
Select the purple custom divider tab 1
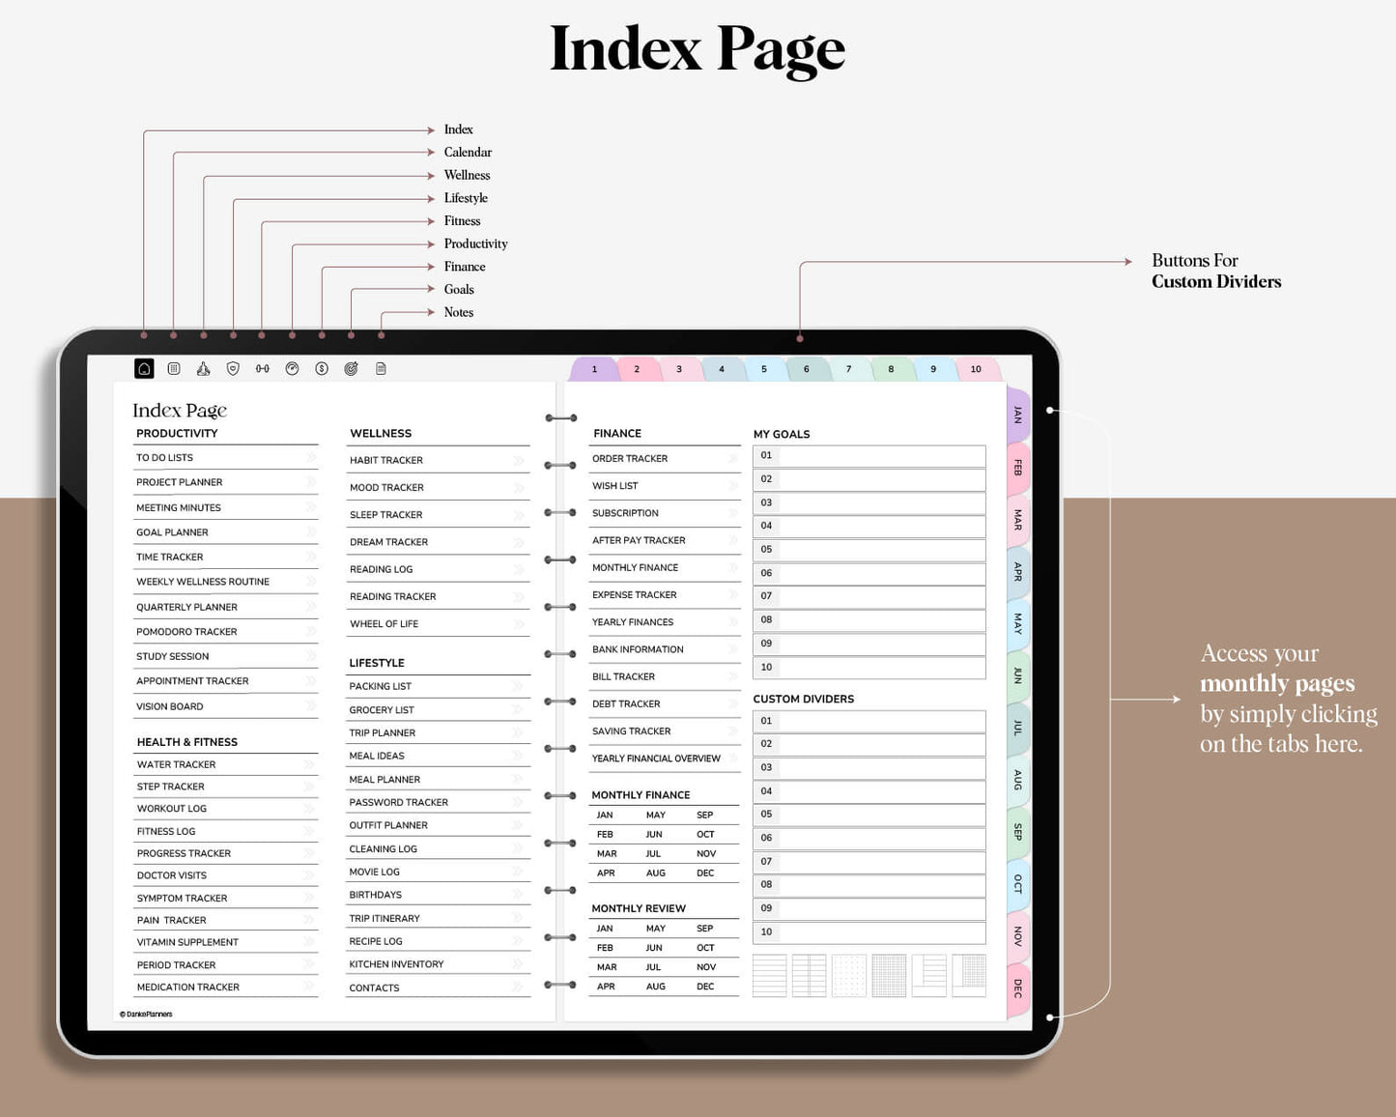[x=594, y=369]
